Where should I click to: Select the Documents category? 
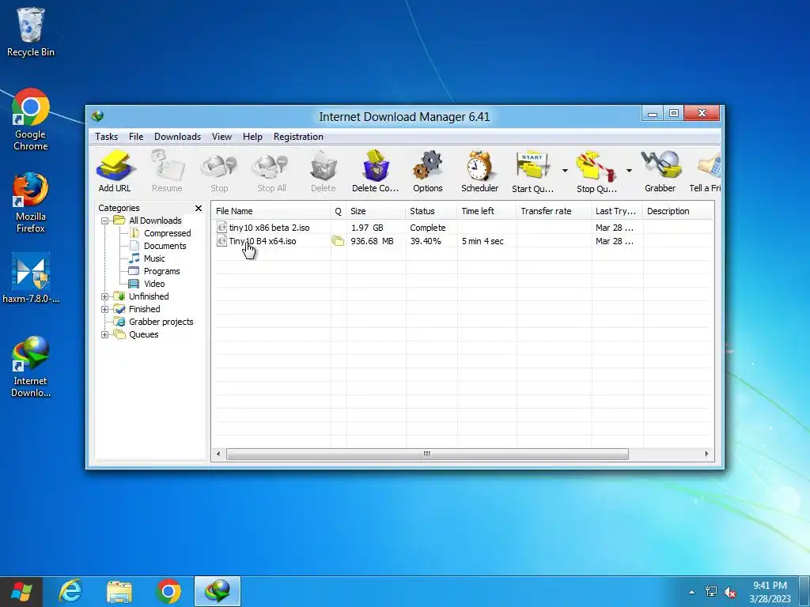point(165,247)
